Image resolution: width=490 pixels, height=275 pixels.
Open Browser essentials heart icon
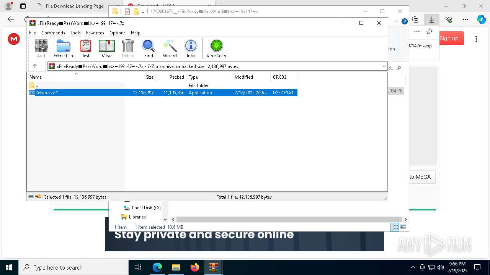[449, 19]
